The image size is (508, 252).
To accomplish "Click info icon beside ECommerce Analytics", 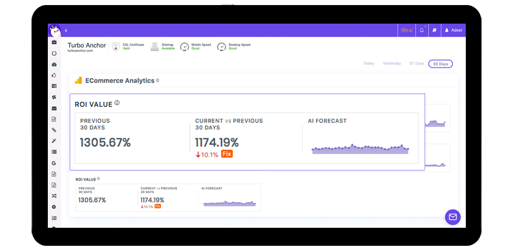I will tap(158, 80).
